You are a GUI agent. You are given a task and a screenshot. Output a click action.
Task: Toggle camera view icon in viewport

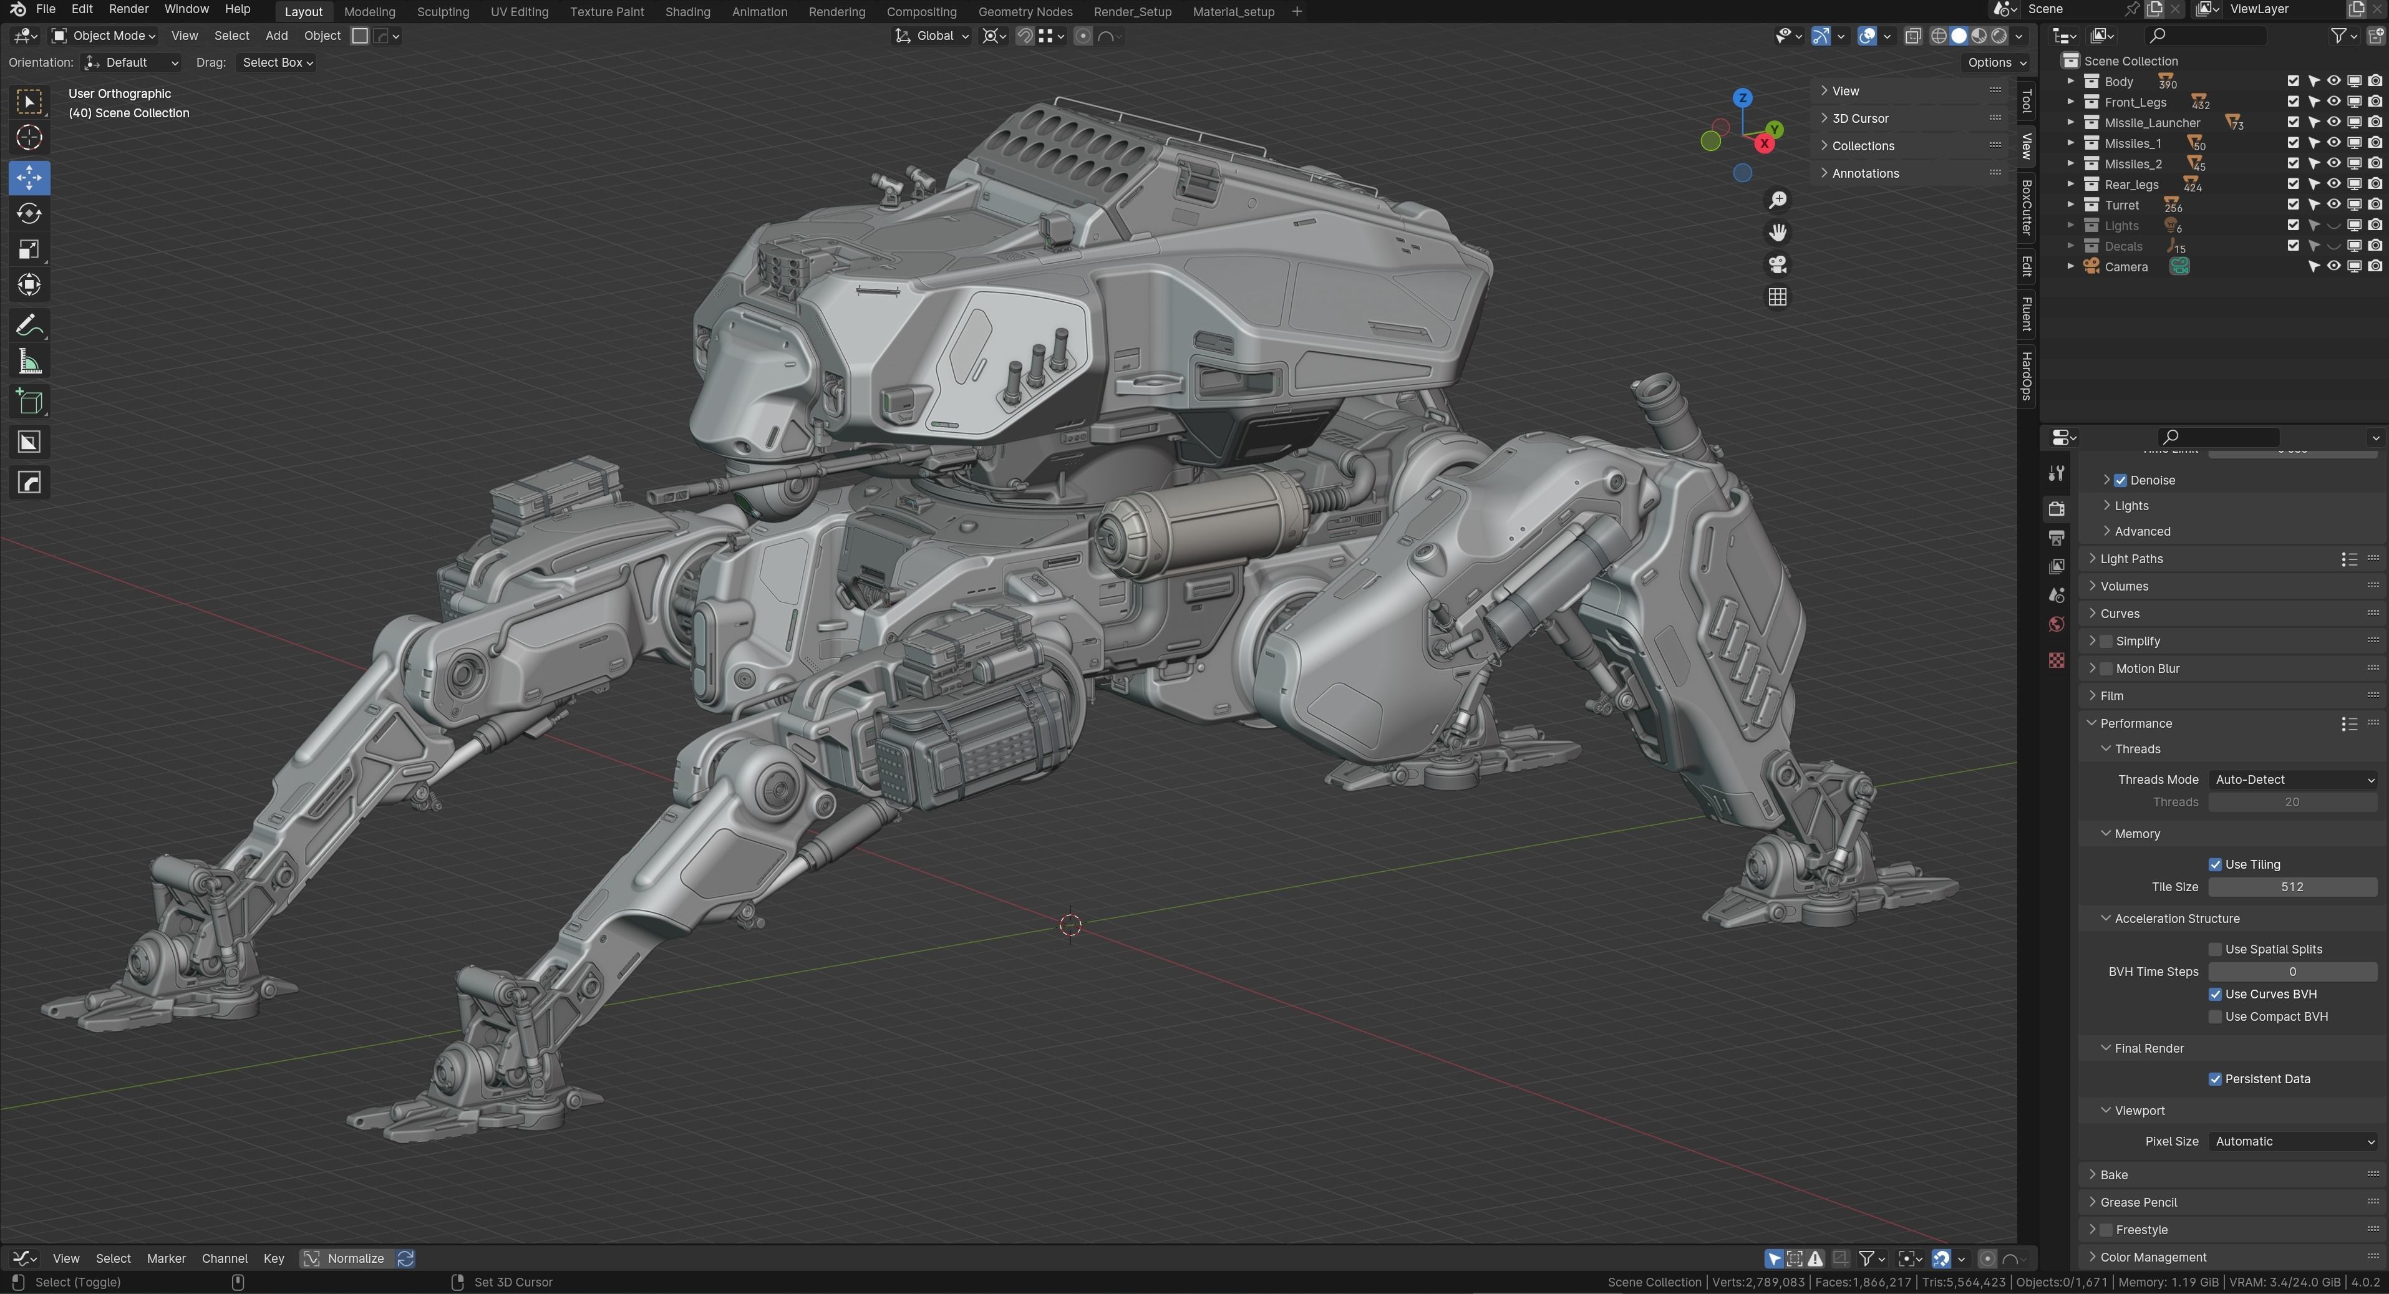[1777, 265]
